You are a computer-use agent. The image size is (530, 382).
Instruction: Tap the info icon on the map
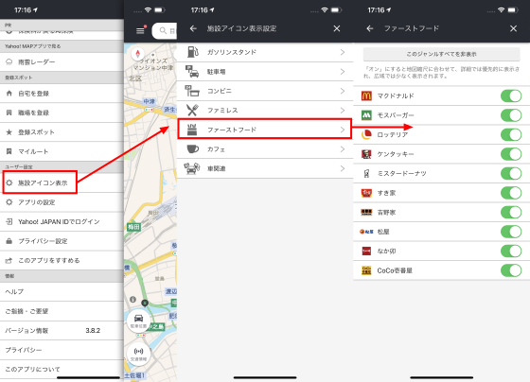(x=132, y=299)
